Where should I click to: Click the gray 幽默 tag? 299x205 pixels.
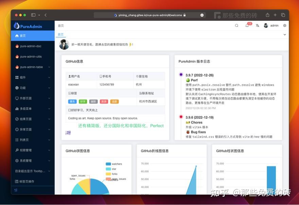click(x=93, y=102)
